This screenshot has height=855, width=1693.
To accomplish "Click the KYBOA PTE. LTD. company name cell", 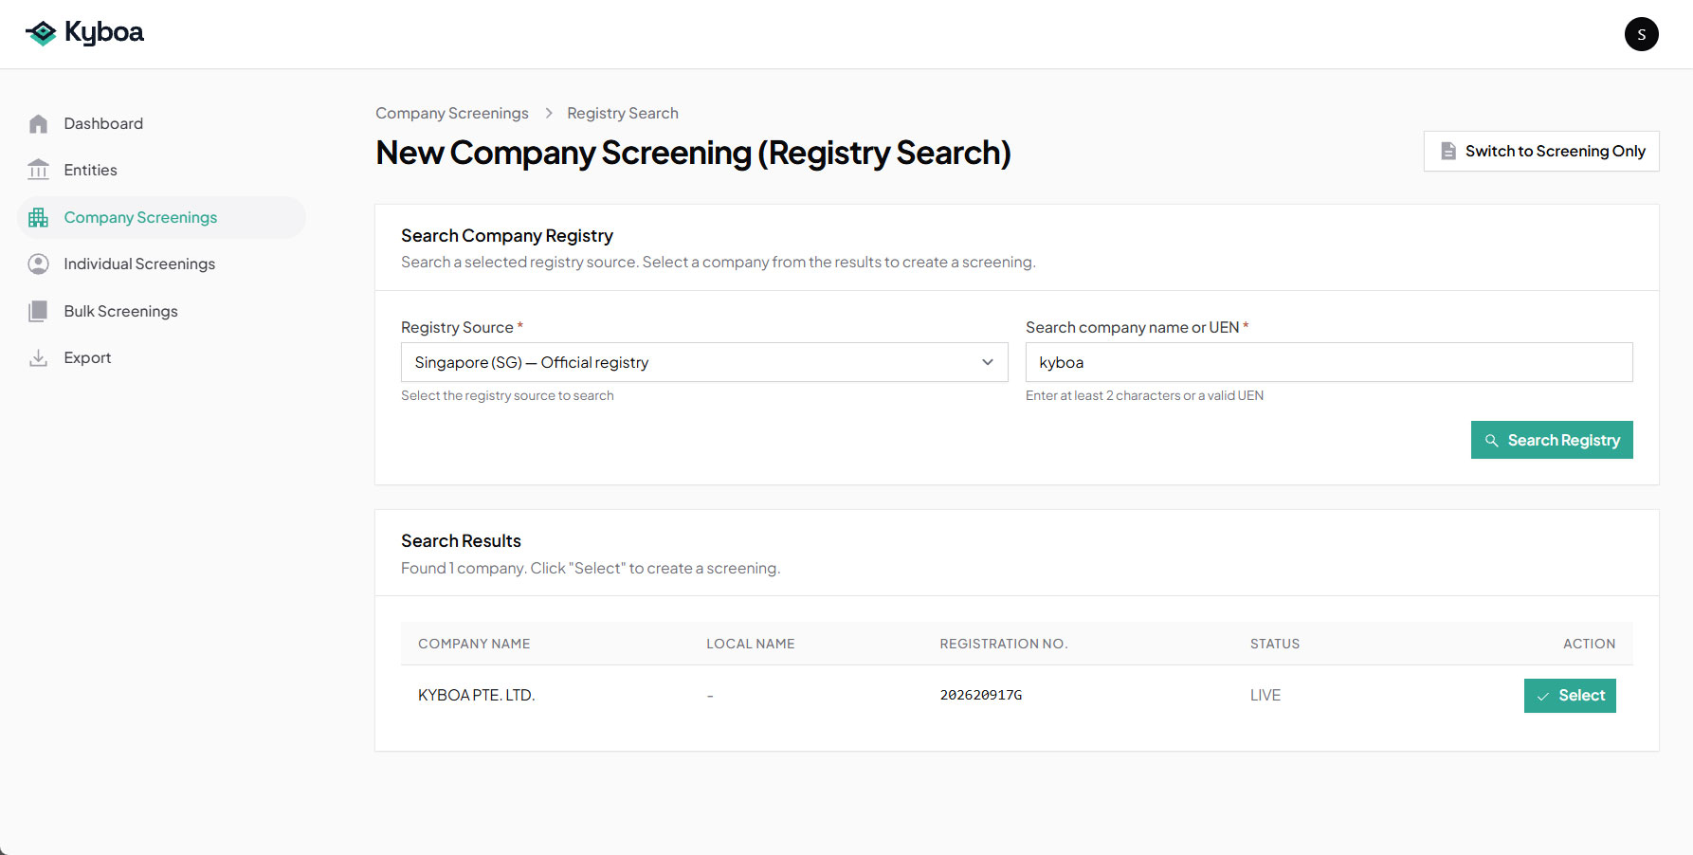I will (477, 695).
